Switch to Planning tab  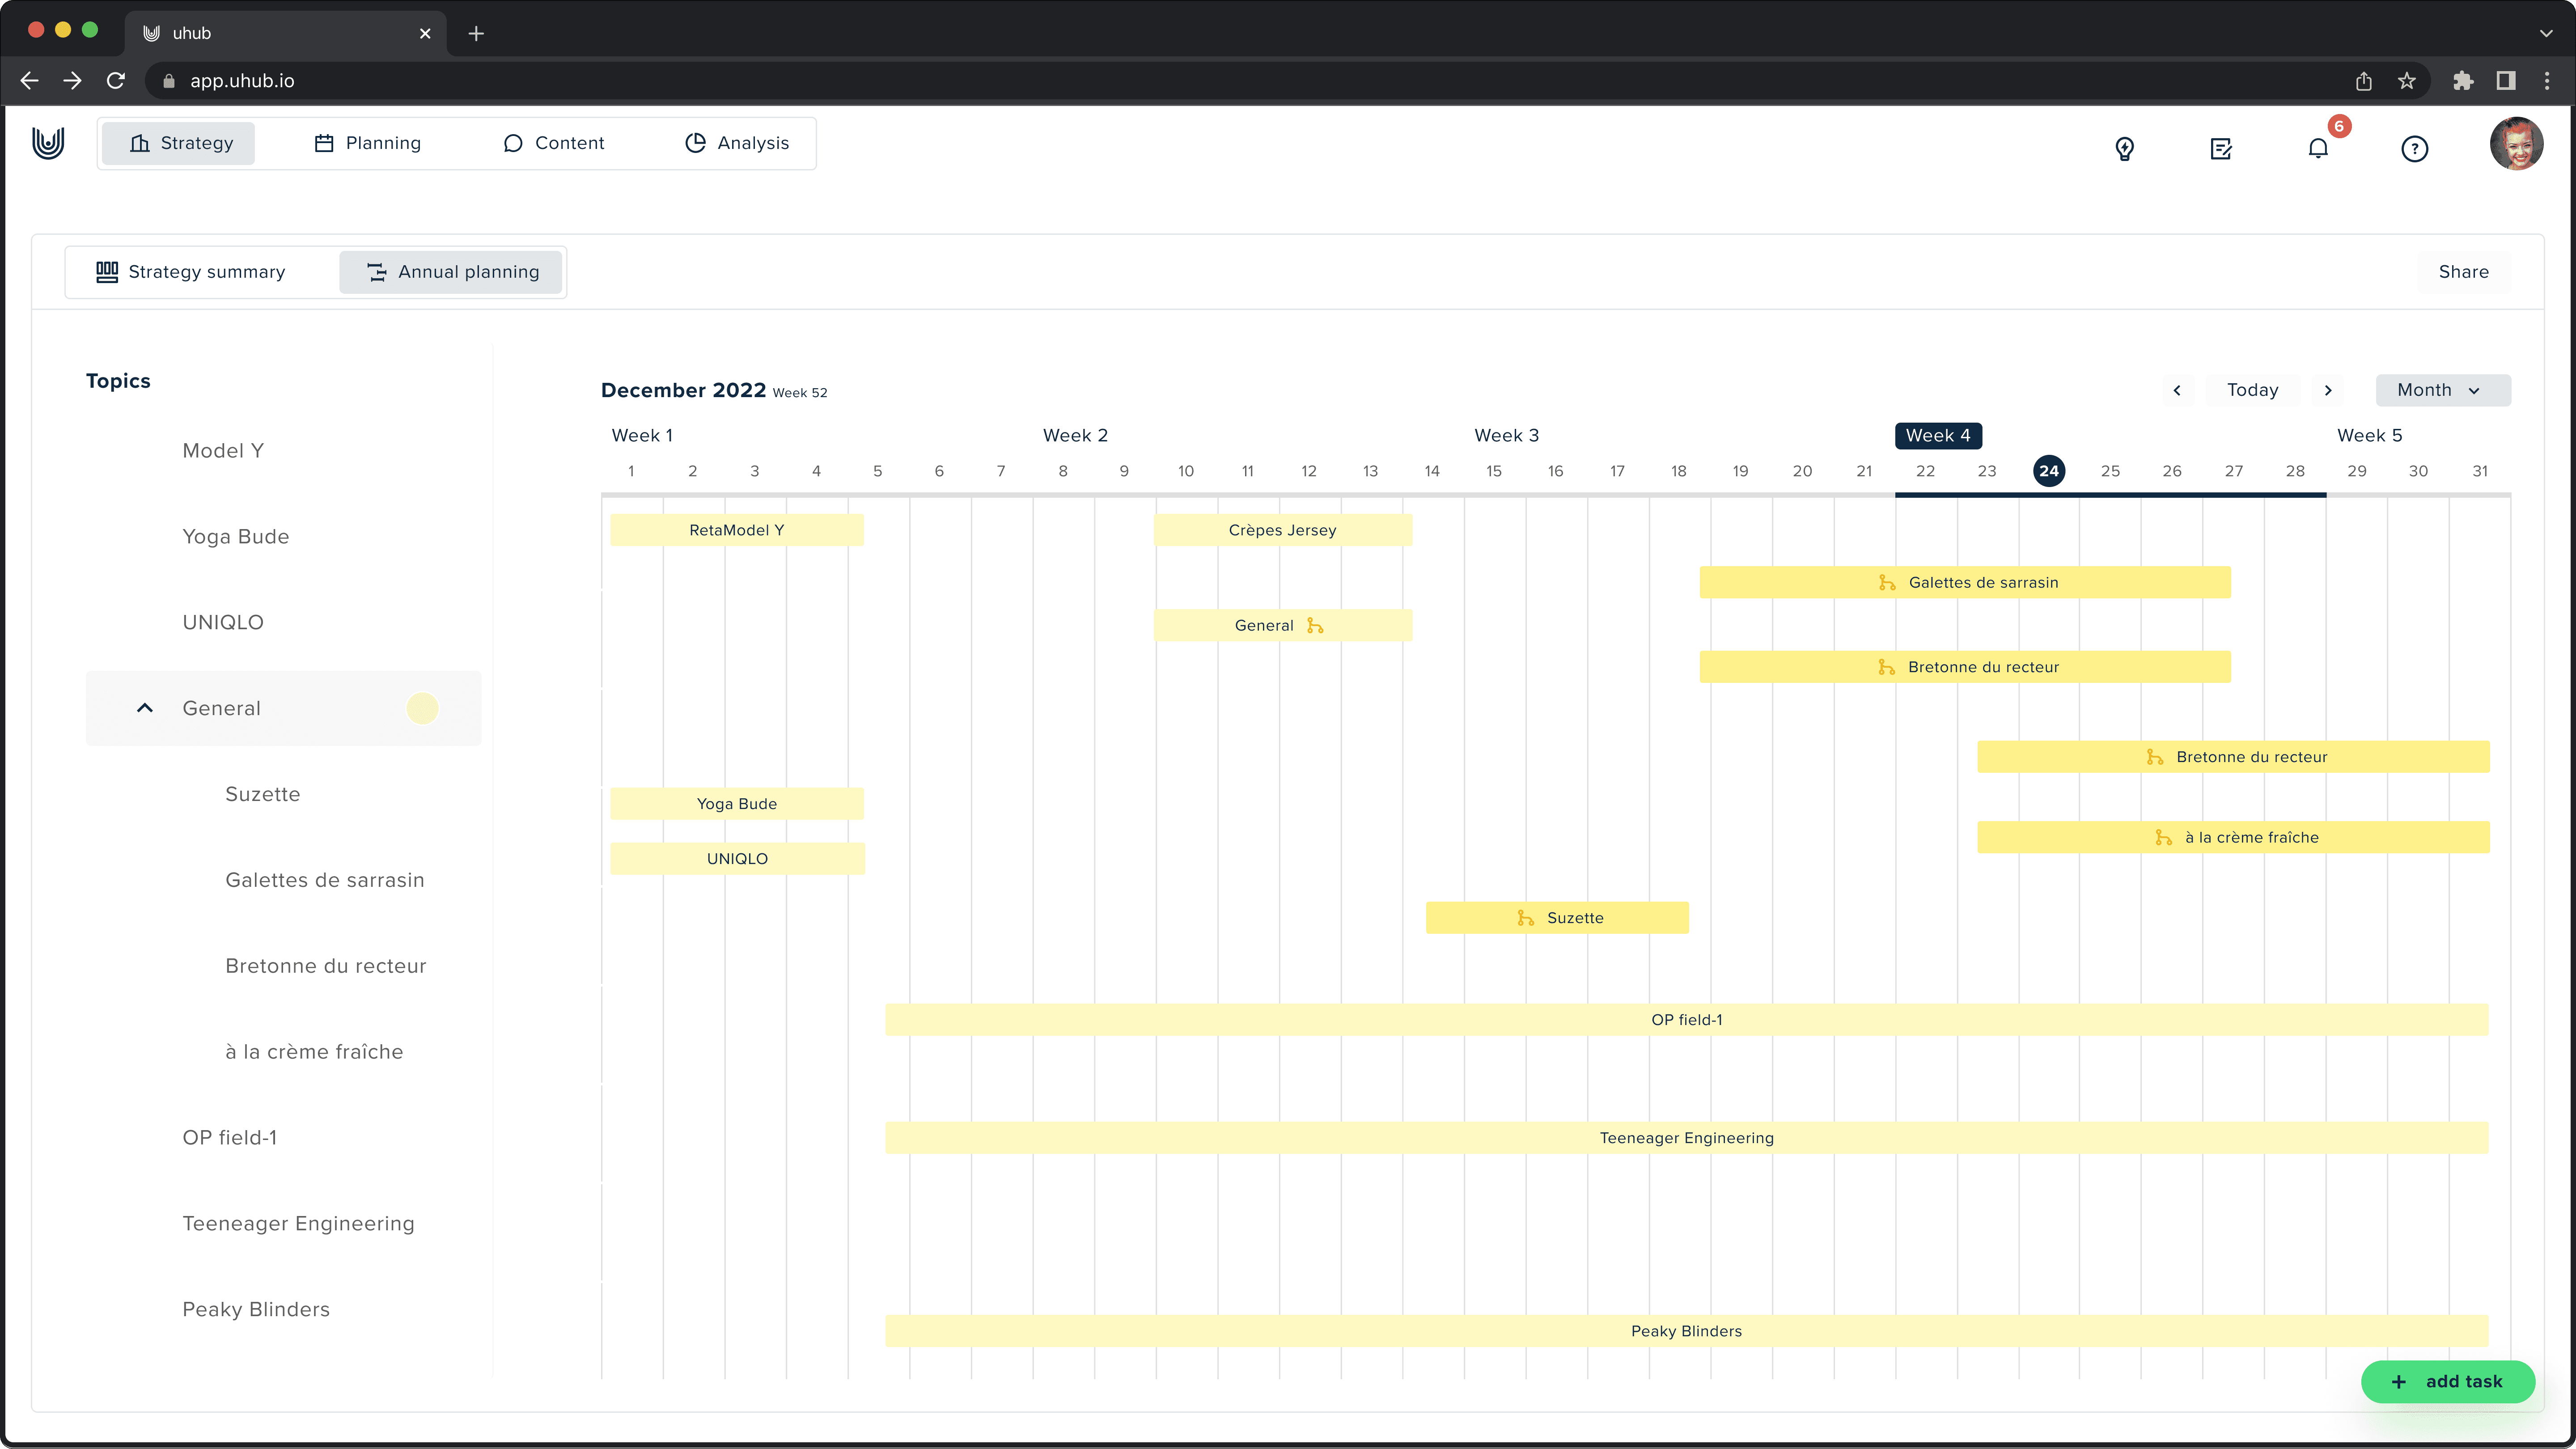coord(367,143)
